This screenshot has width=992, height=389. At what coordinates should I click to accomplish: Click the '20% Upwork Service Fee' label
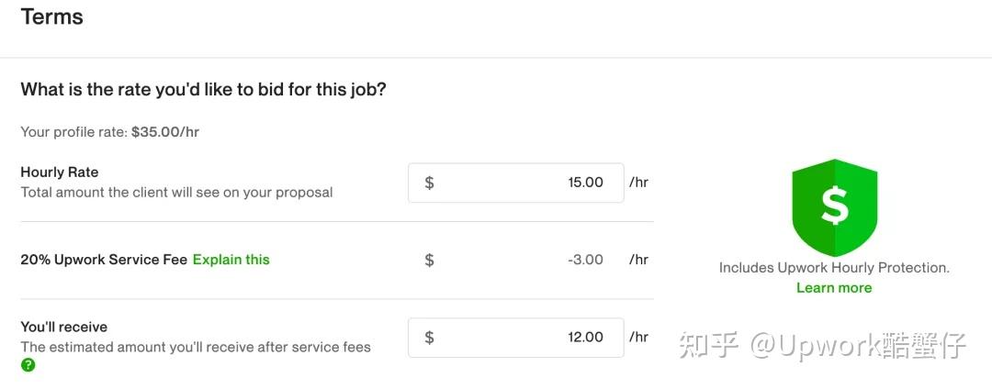[x=104, y=260]
